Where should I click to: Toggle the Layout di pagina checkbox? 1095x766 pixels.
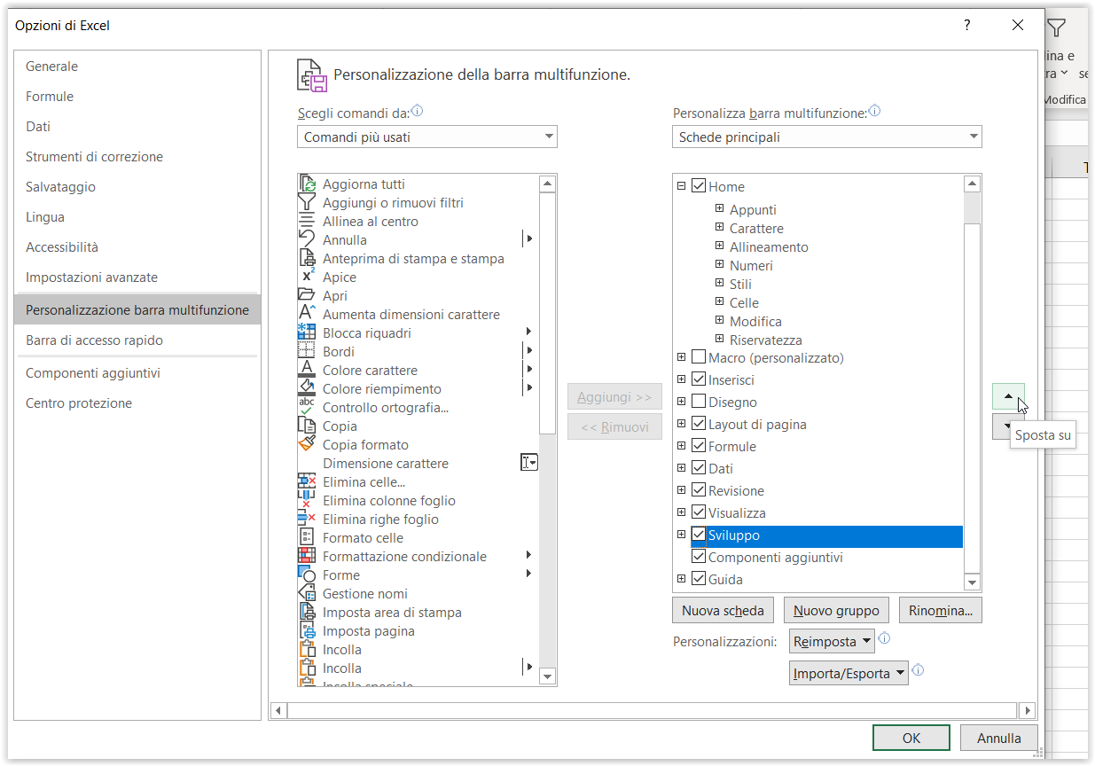click(699, 424)
